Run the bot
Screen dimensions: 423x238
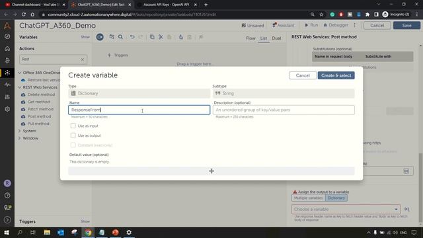click(311, 25)
